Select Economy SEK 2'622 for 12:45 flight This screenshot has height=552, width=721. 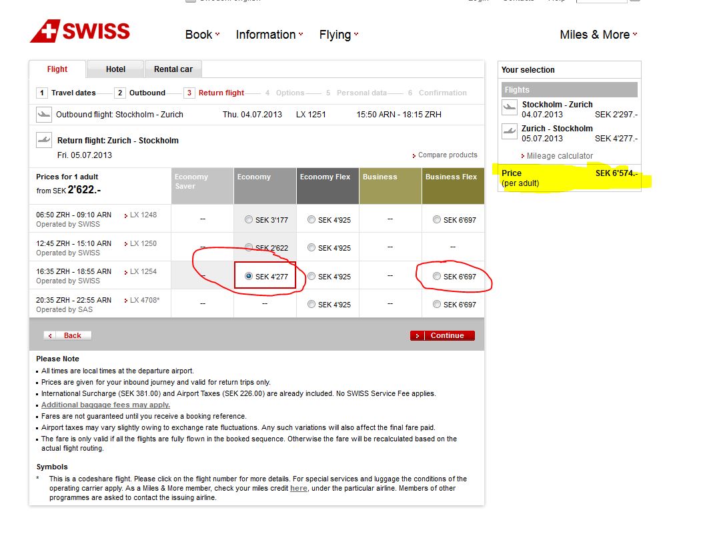coord(249,248)
